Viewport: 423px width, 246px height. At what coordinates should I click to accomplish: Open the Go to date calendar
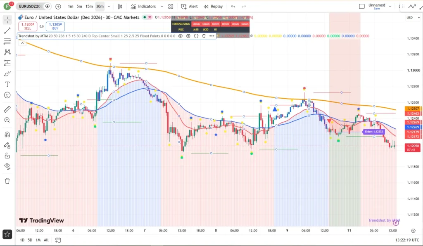click(58, 240)
